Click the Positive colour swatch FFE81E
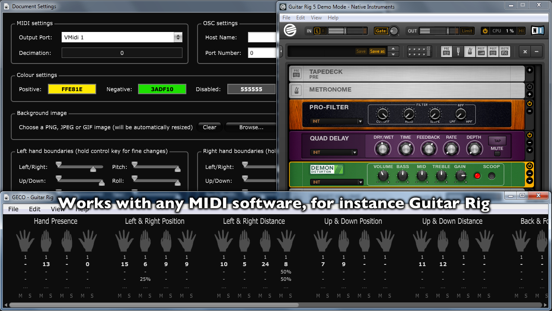The image size is (552, 311). click(72, 89)
